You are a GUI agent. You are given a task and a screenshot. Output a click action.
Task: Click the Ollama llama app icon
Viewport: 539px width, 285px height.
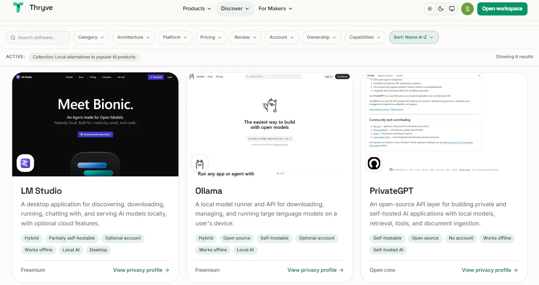tap(200, 163)
